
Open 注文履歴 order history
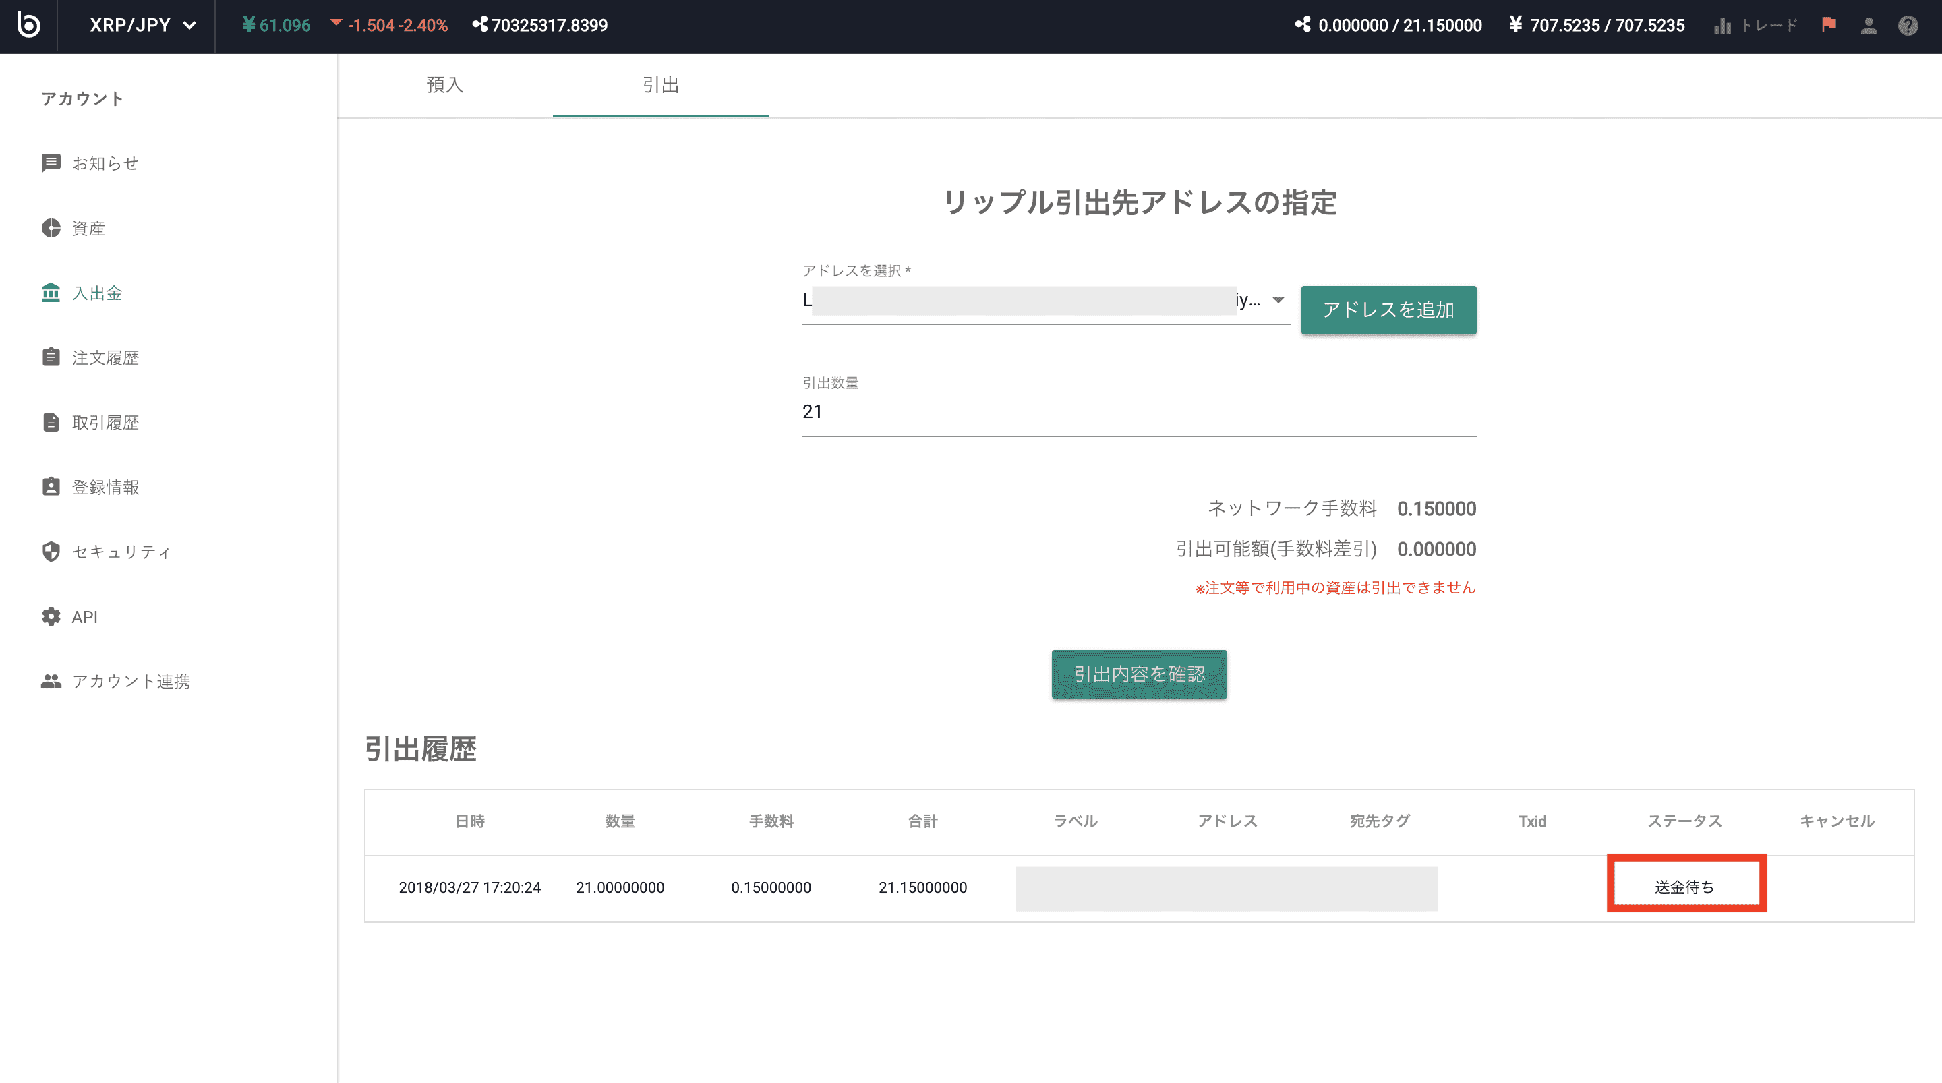(105, 357)
